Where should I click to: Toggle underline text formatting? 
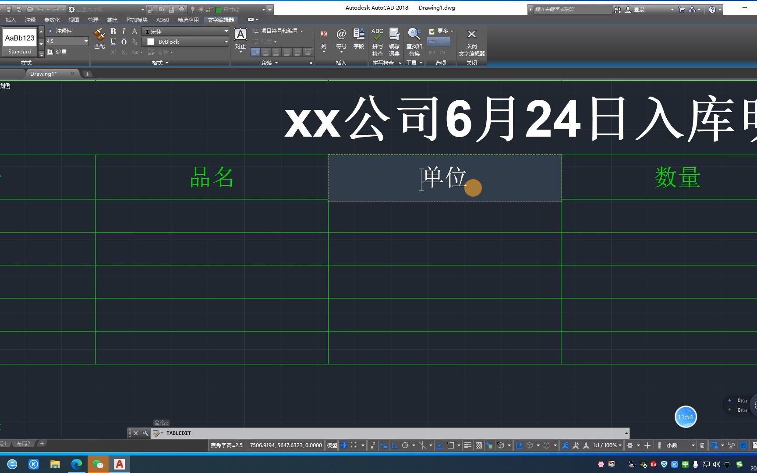pos(113,42)
